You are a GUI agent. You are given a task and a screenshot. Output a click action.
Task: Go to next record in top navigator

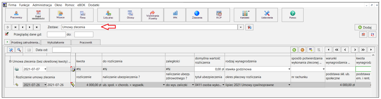30,27
